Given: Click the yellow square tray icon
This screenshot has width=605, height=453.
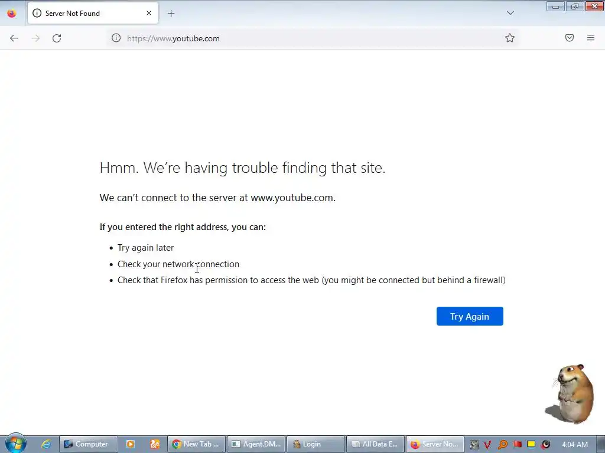Looking at the screenshot, I should tap(531, 444).
